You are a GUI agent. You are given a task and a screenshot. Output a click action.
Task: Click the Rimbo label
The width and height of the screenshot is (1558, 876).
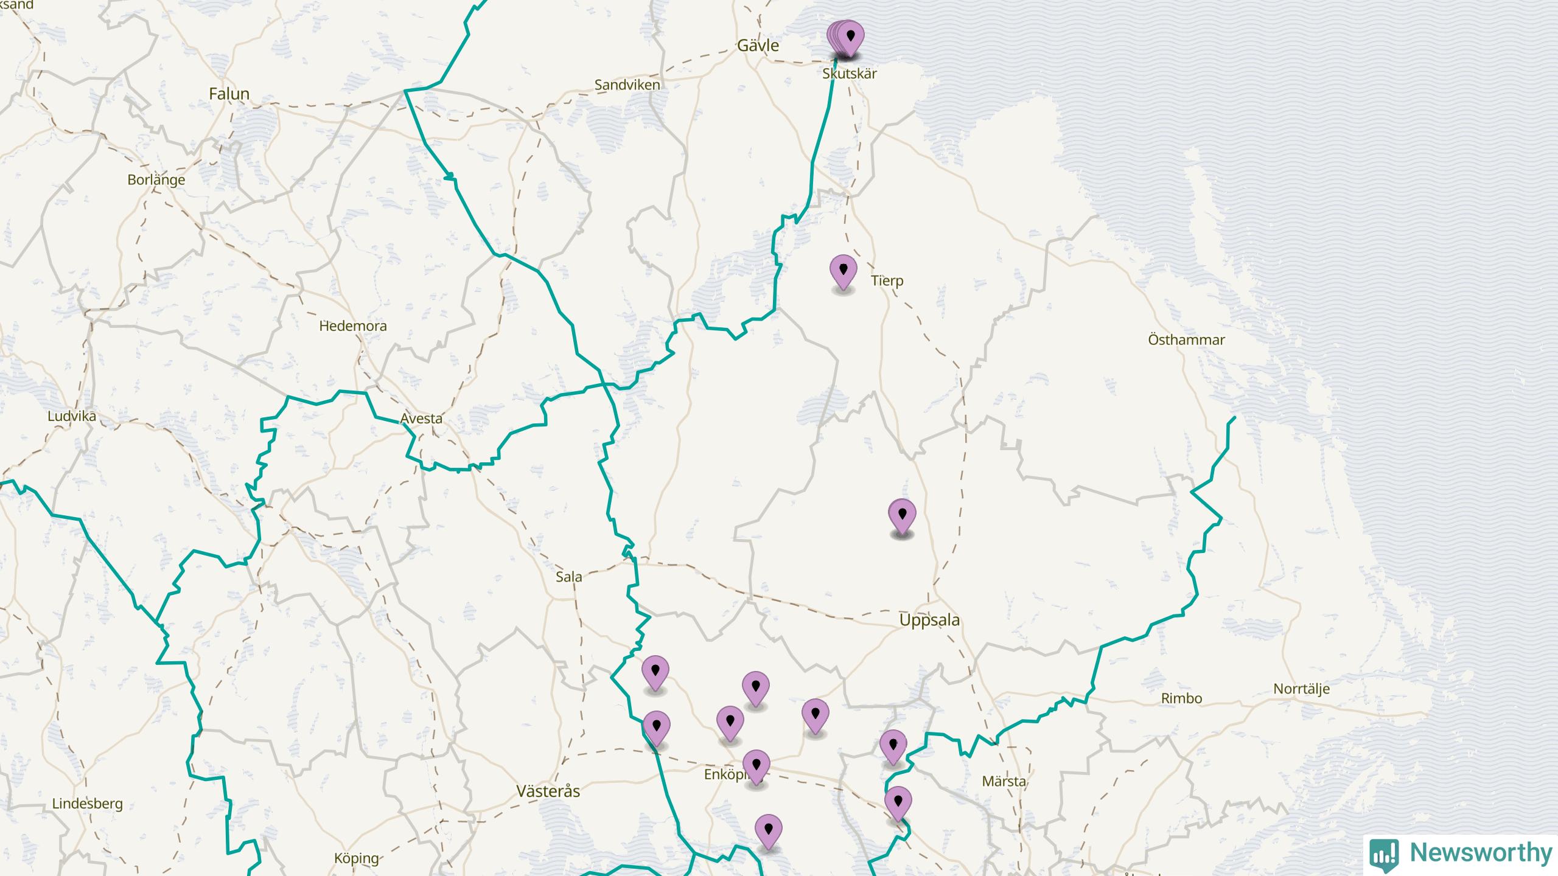click(x=1181, y=698)
